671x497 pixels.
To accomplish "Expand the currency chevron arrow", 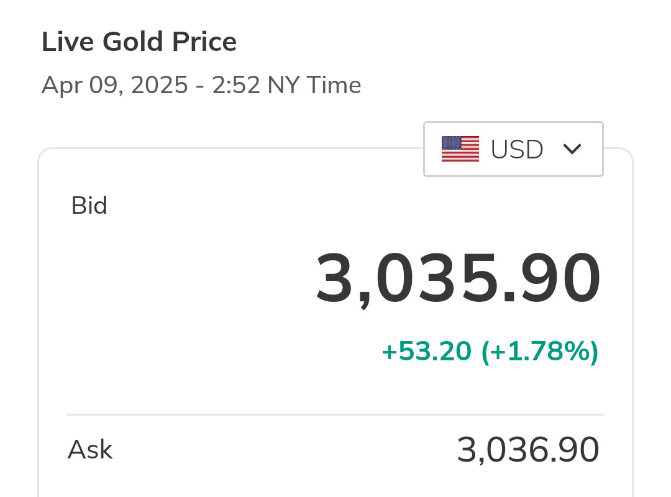I will [572, 149].
